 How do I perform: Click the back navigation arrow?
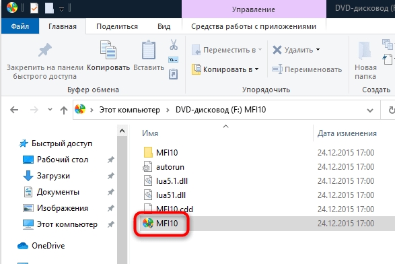coord(14,110)
